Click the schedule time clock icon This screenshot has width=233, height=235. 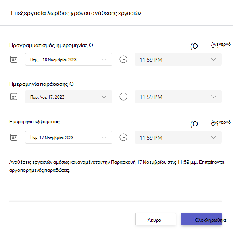[x=123, y=59]
